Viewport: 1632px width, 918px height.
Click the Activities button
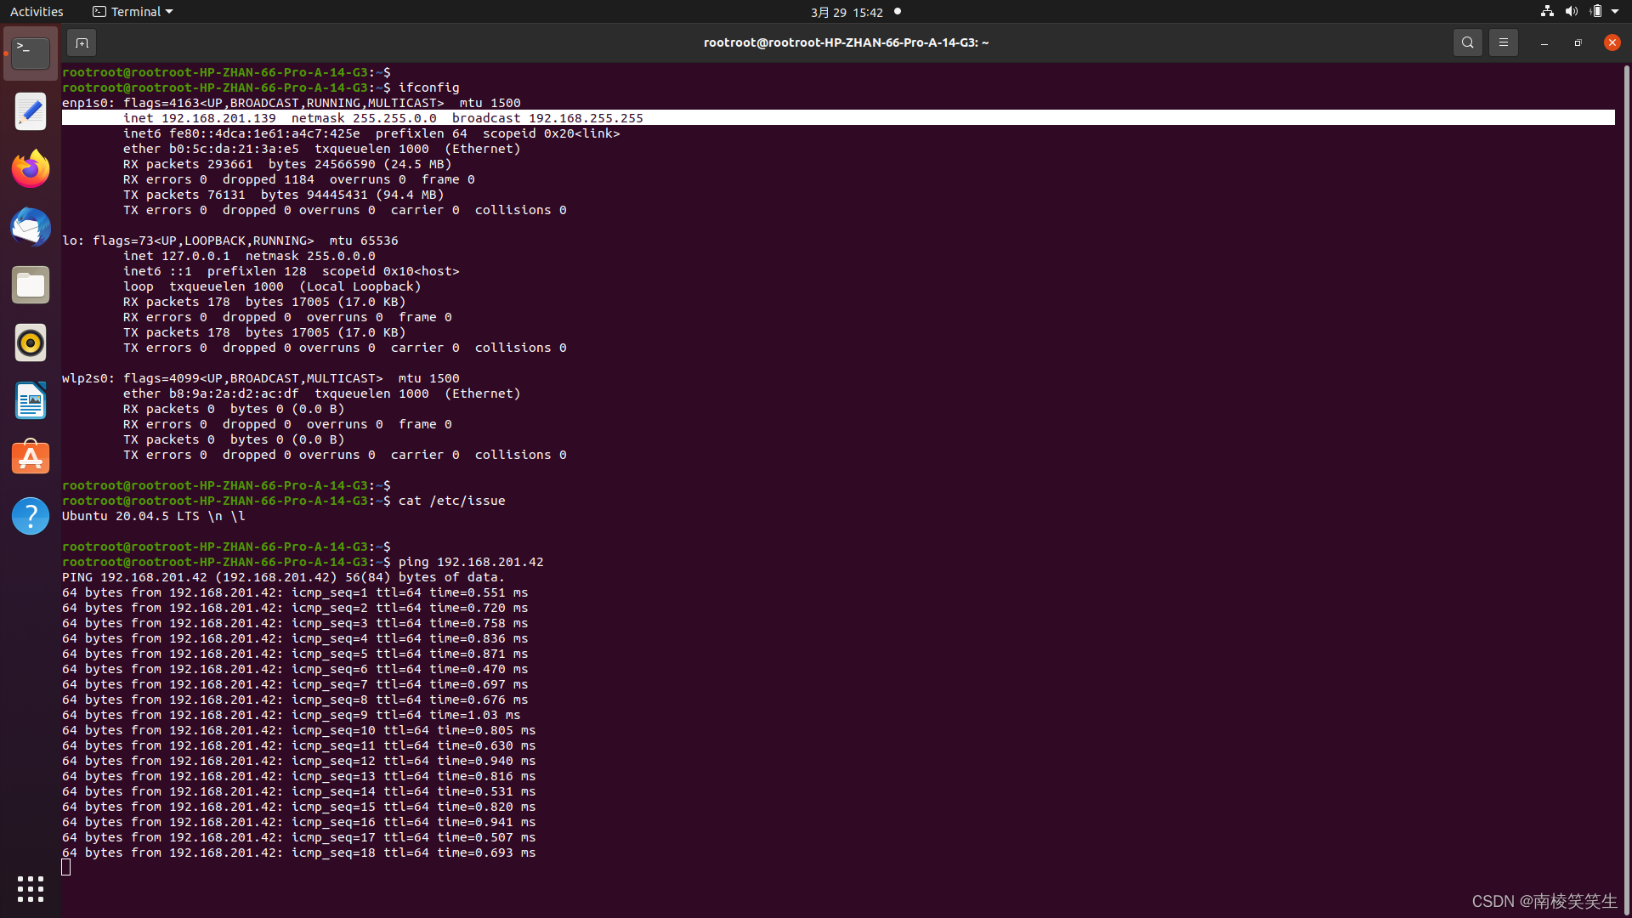point(37,12)
